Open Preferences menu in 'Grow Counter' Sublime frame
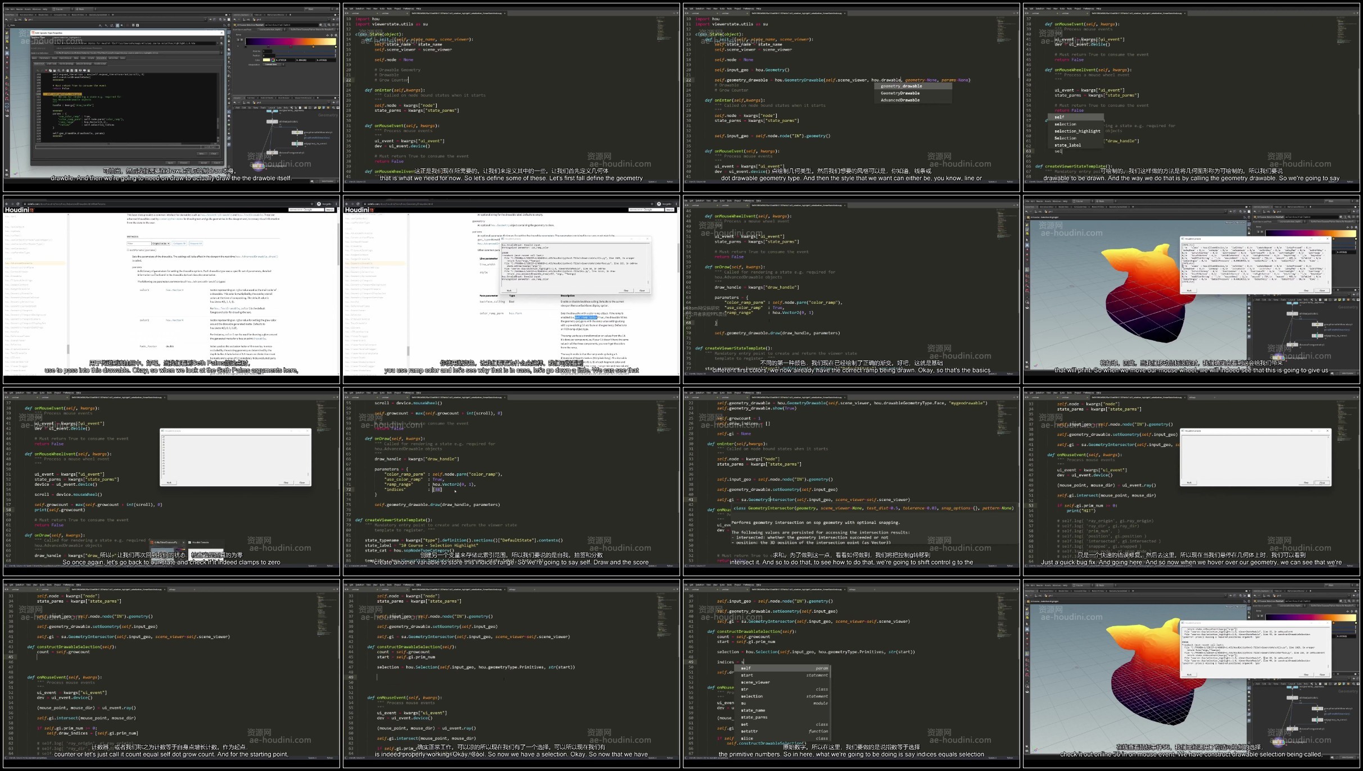Screen dimensions: 1363x771 click(x=409, y=8)
